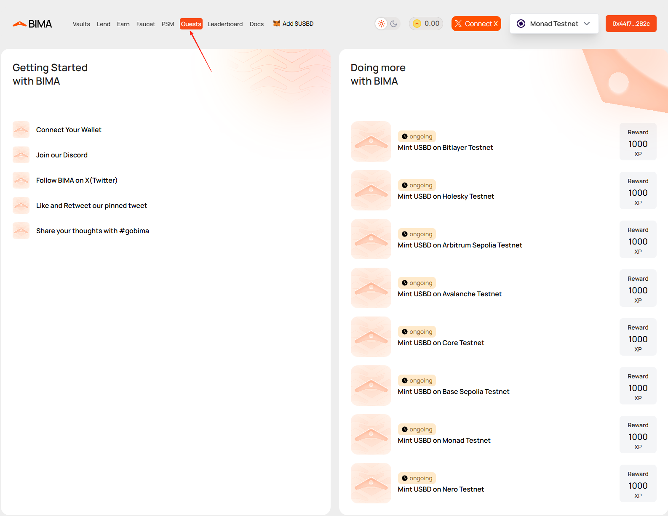Click the Mint USBD on Core Testnet image
668x516 pixels.
[x=371, y=337]
